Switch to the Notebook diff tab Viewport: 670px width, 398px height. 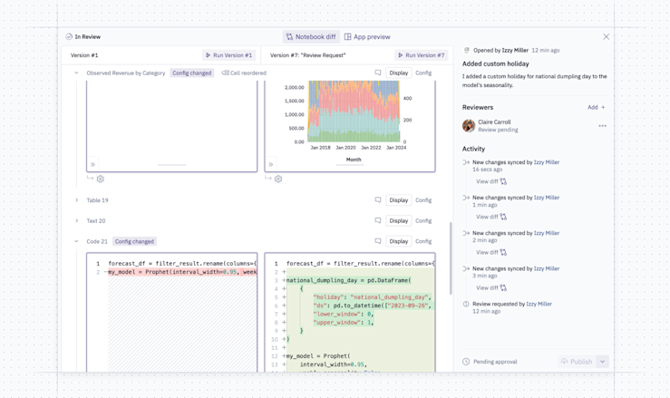point(311,37)
